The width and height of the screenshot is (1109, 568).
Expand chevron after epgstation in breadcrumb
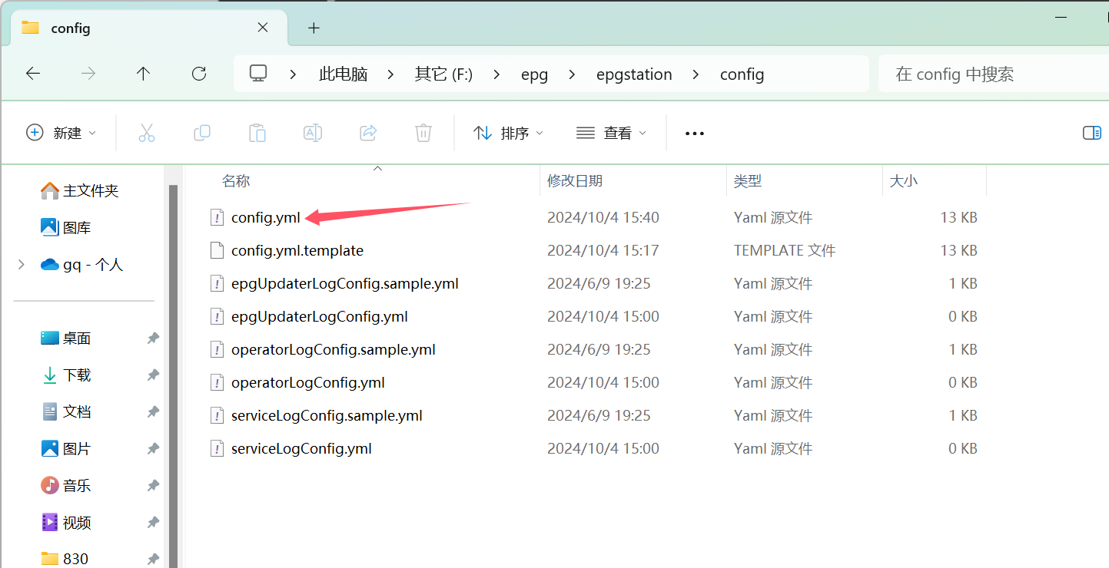(x=696, y=74)
